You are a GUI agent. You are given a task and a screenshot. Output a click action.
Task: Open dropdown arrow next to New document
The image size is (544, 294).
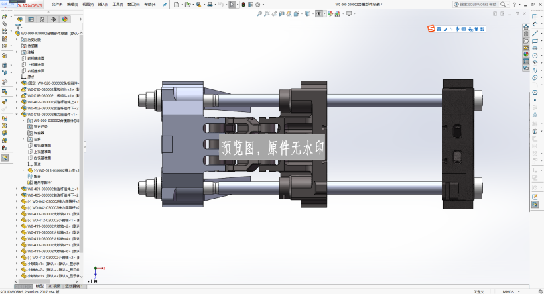click(182, 5)
